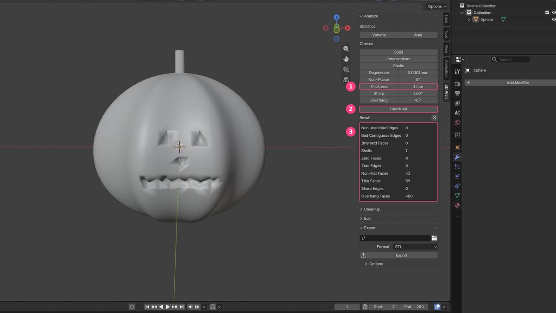
Task: Open the View sidebar tab
Action: 447,49
